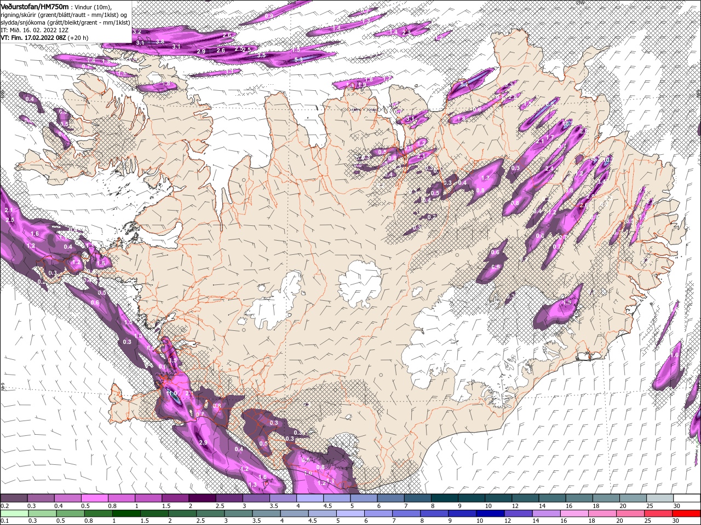This screenshot has height=525, width=701.
Task: Click the pale grey snow swatch between 25 and 30
Action: point(659,498)
